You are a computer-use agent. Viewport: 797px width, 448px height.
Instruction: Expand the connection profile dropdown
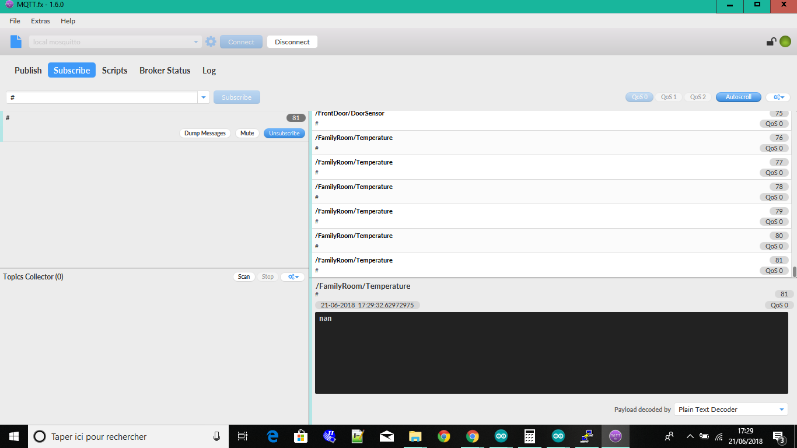(x=197, y=41)
